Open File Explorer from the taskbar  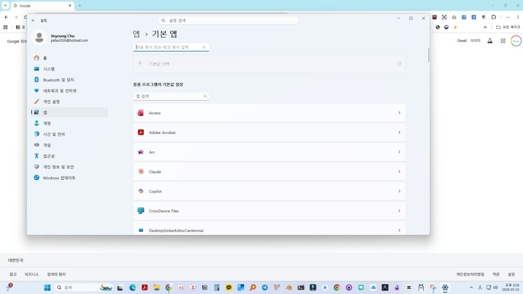coord(156,287)
